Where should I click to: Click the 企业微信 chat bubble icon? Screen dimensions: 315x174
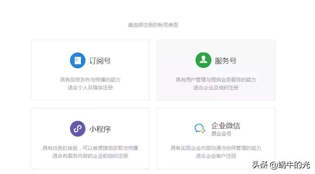click(x=200, y=129)
